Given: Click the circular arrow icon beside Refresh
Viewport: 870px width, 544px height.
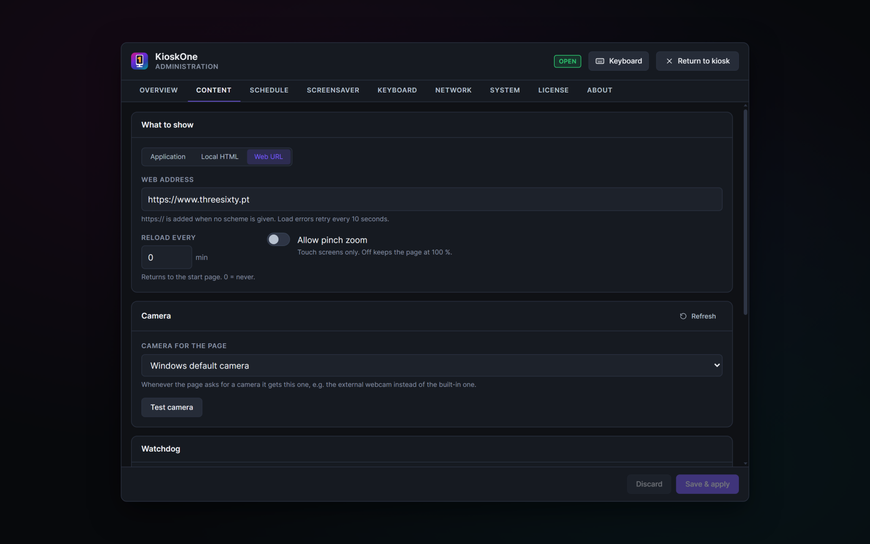Looking at the screenshot, I should pos(683,316).
